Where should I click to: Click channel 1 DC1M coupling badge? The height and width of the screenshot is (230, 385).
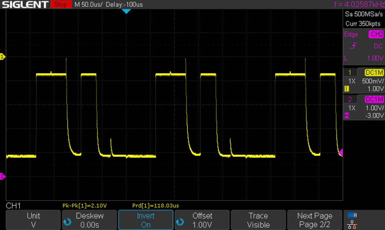(x=374, y=72)
